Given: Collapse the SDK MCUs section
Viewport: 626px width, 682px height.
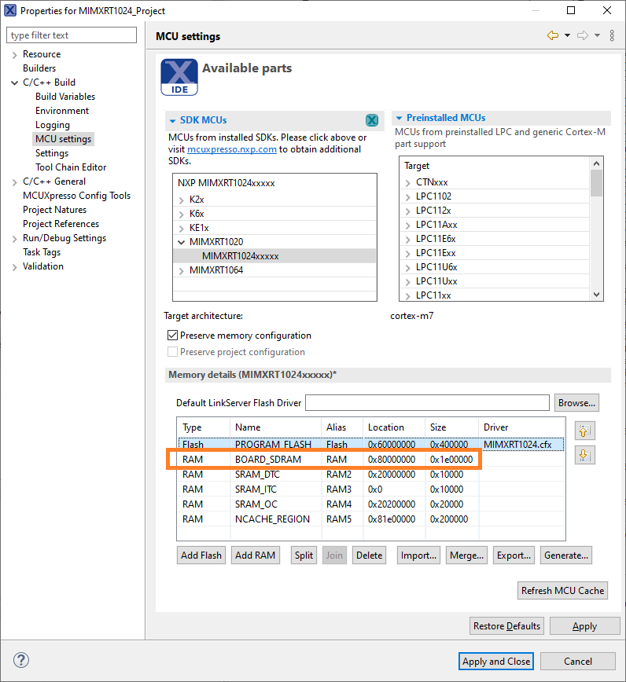Looking at the screenshot, I should pos(172,120).
